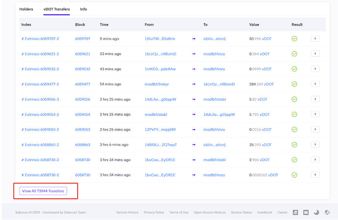This screenshot has width=338, height=220.
Task: Click the transfer arrow in 1ZPVFY...mqq589 row
Action: 194,130
